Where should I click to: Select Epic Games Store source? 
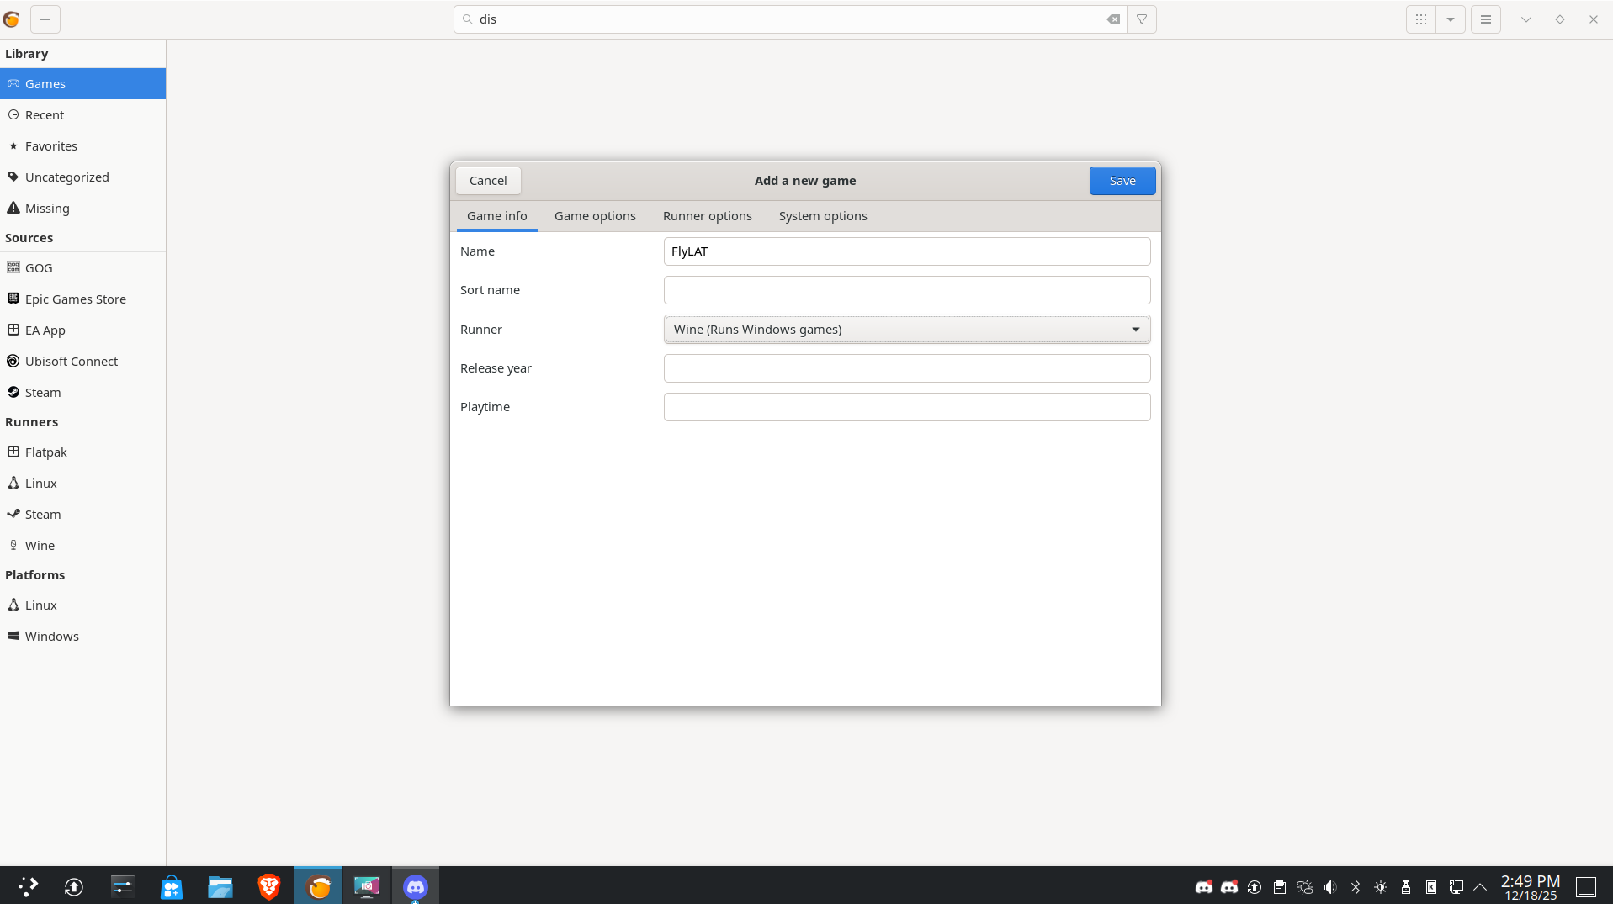pyautogui.click(x=75, y=299)
